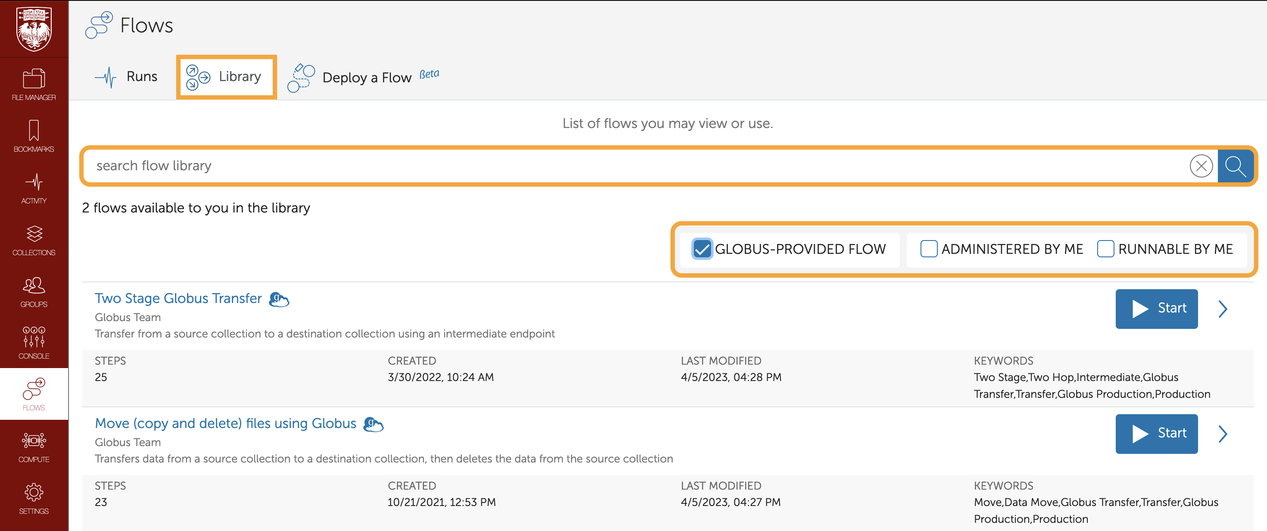Expand Move files flow details chevron
Image resolution: width=1267 pixels, height=531 pixels.
coord(1223,434)
